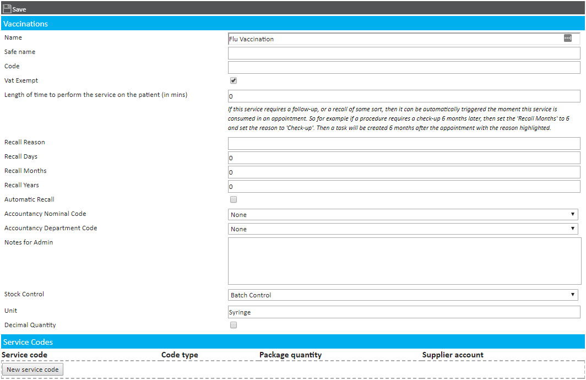Click the New service code button

click(32, 369)
